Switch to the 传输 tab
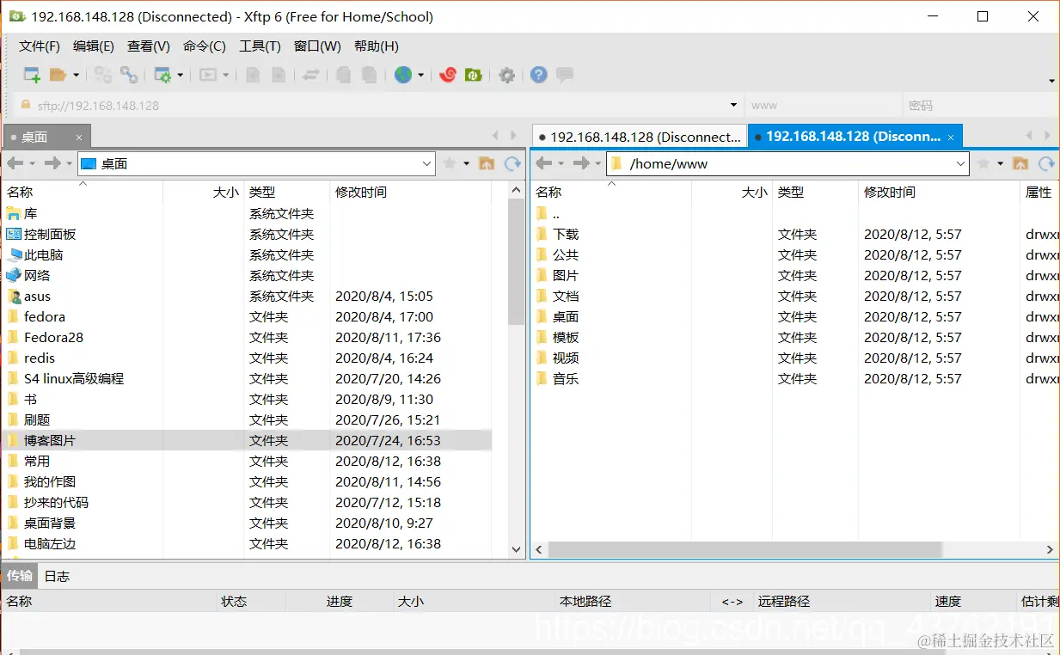 (19, 576)
